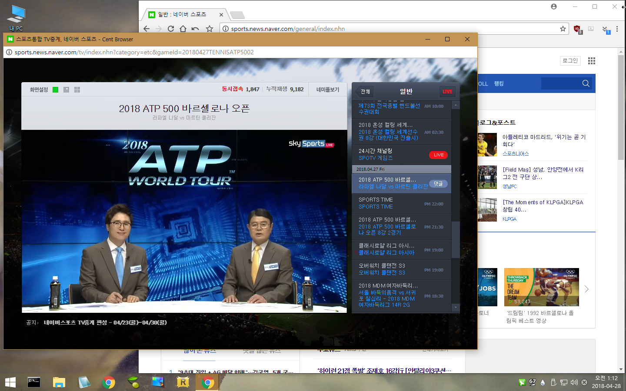Close the 네이버 스포츠 tab

pyautogui.click(x=221, y=14)
